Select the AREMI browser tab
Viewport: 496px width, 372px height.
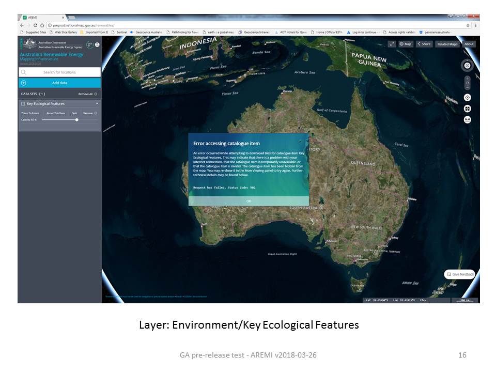43,18
